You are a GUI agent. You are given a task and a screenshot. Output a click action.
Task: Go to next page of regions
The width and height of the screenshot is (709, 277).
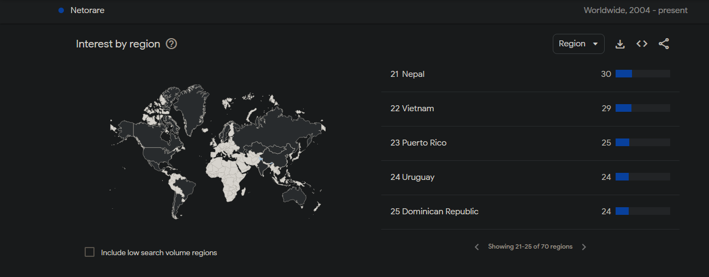pos(584,247)
